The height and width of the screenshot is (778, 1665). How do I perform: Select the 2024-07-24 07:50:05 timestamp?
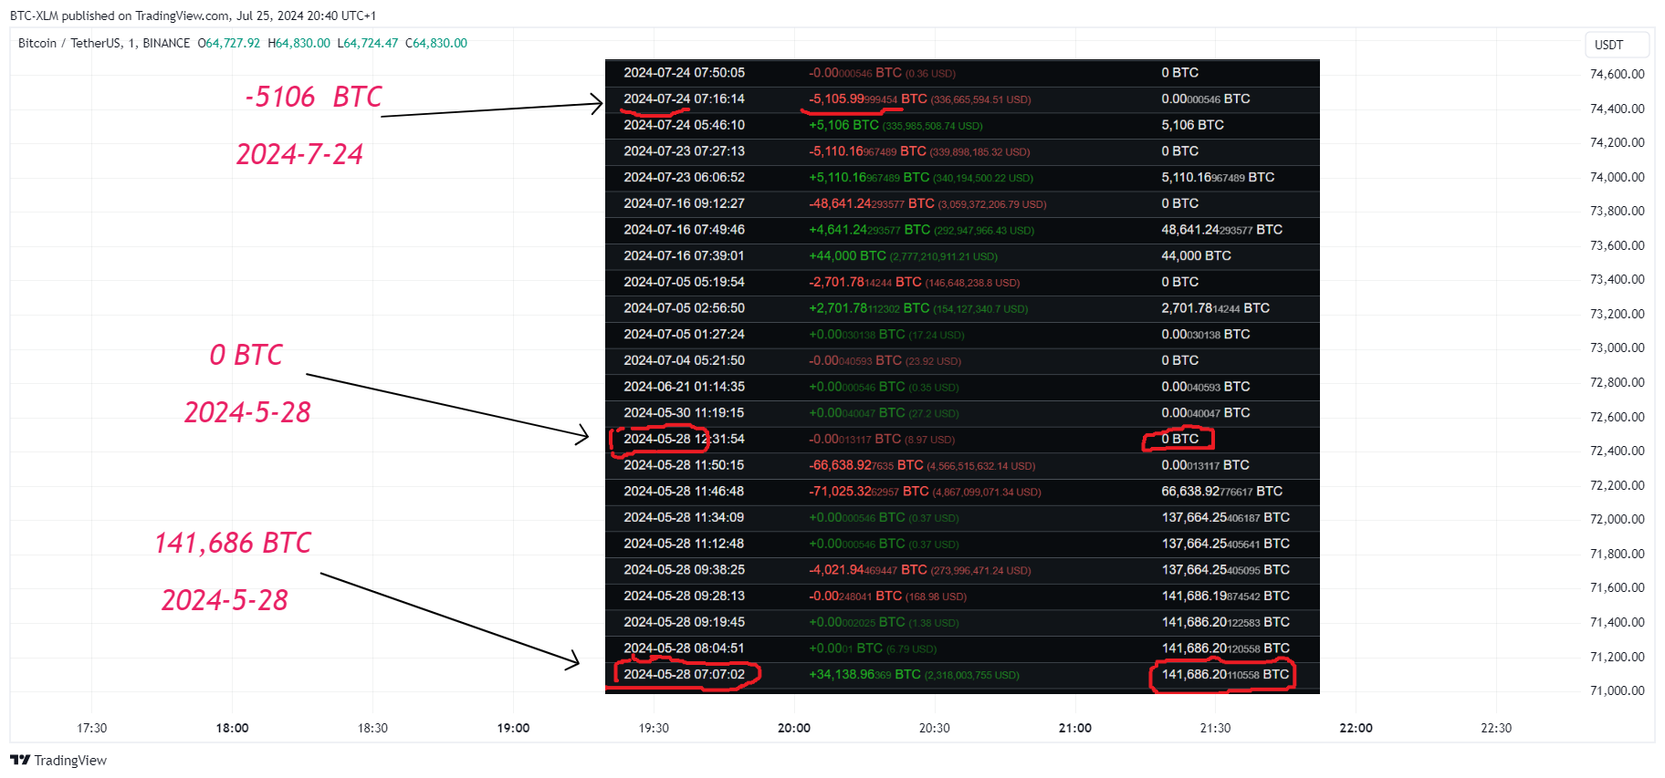pyautogui.click(x=685, y=72)
